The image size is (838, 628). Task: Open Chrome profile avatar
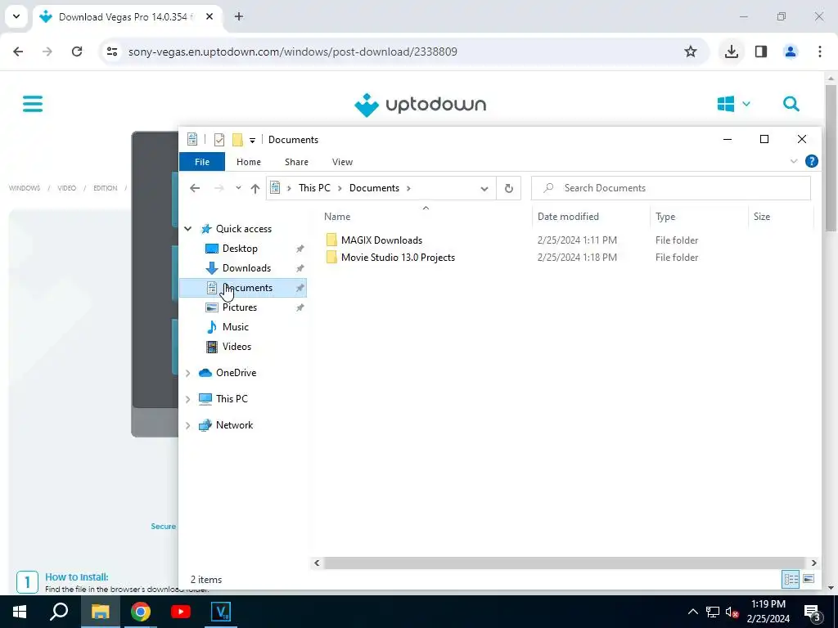point(791,52)
